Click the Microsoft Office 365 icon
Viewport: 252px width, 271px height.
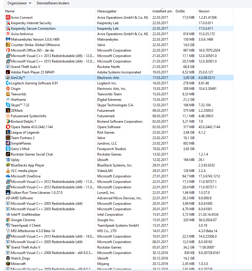click(8, 50)
